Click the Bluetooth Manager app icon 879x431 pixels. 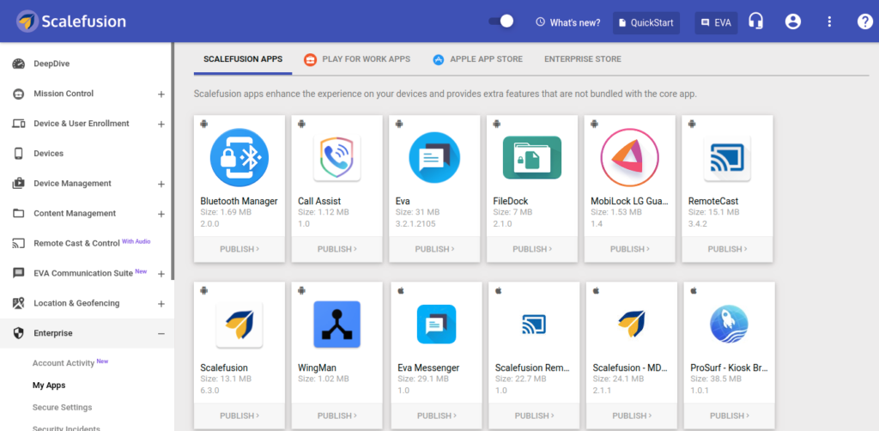point(239,157)
